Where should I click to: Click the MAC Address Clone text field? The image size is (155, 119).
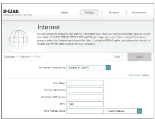tap(85, 111)
